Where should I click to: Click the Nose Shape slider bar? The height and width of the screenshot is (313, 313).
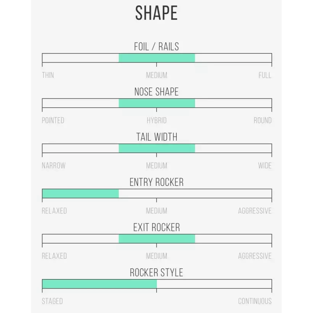click(156, 103)
